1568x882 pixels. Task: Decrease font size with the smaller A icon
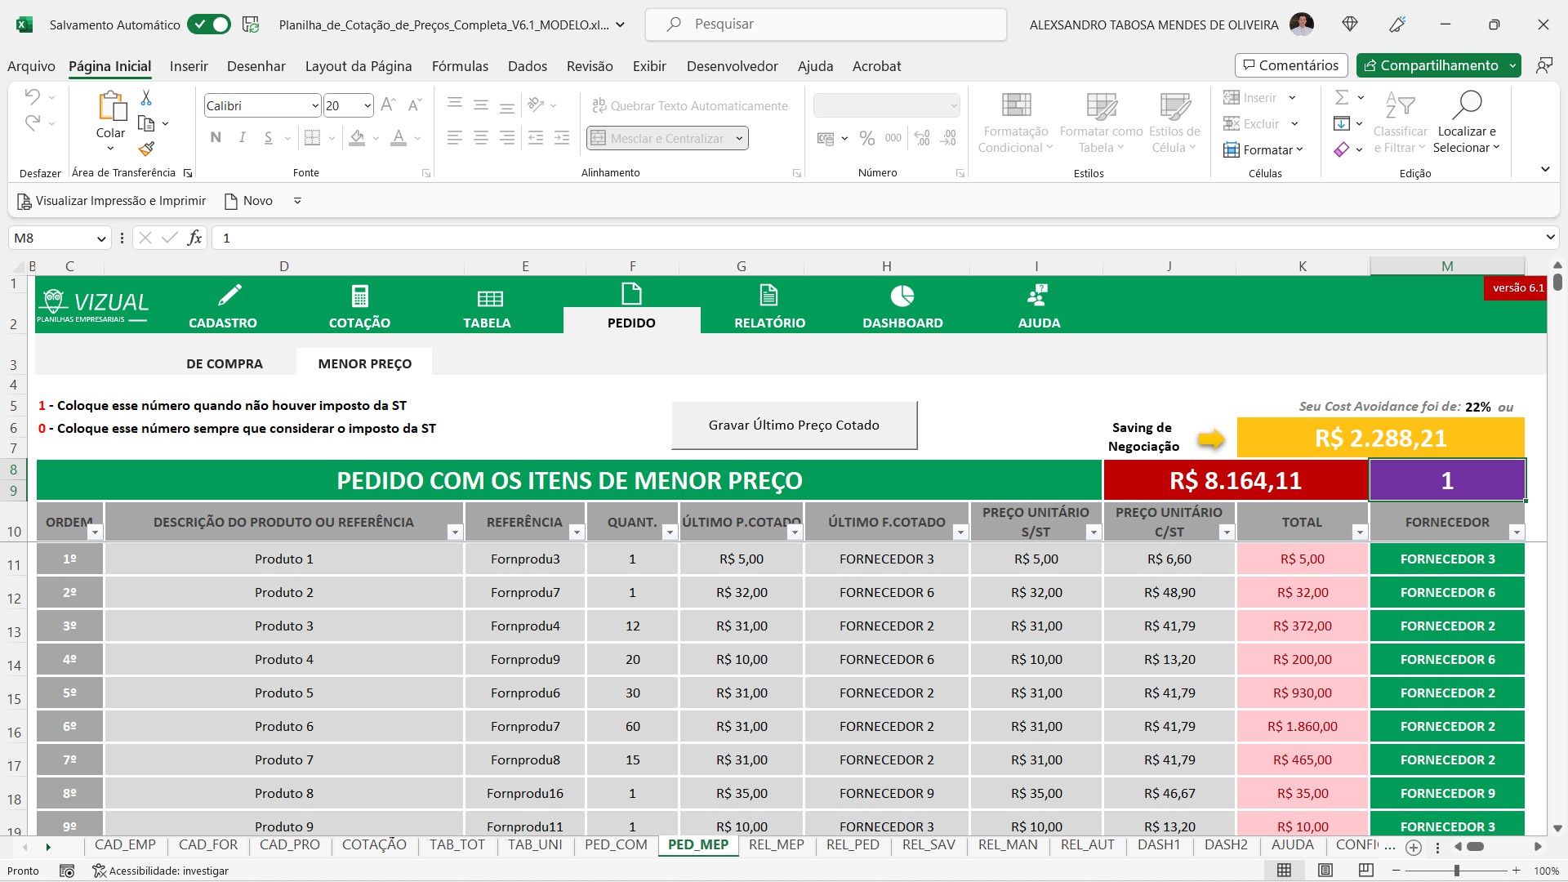pos(414,105)
